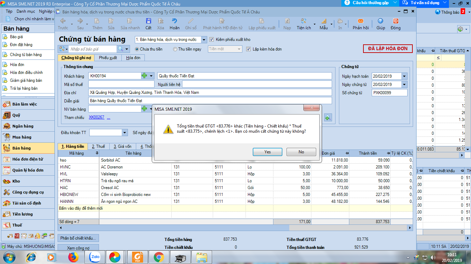Viewport: 471px width, 264px height.
Task: Switch to the Hóa đơn tab
Action: click(x=133, y=58)
